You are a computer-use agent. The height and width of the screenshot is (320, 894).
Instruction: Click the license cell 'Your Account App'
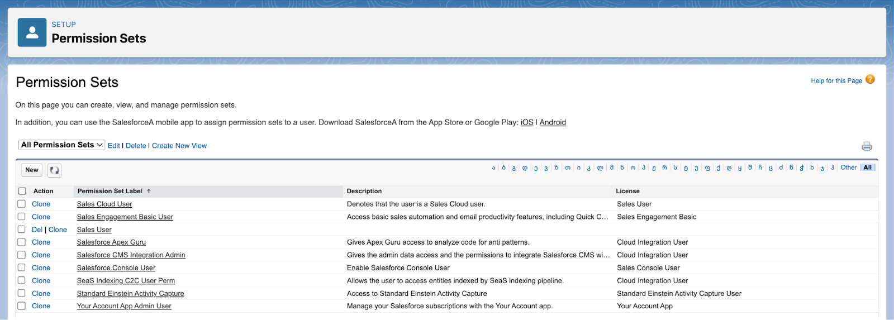[645, 306]
